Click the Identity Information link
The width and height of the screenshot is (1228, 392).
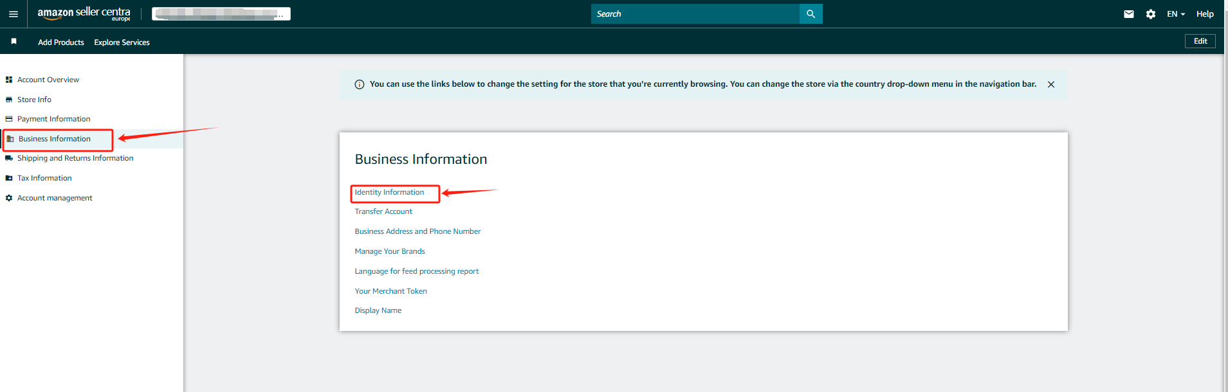tap(389, 192)
